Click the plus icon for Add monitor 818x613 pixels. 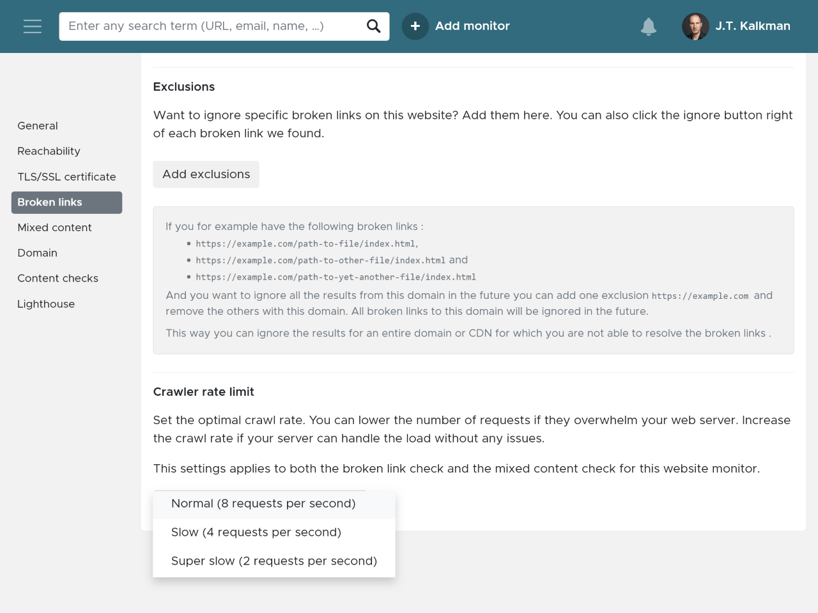[415, 26]
